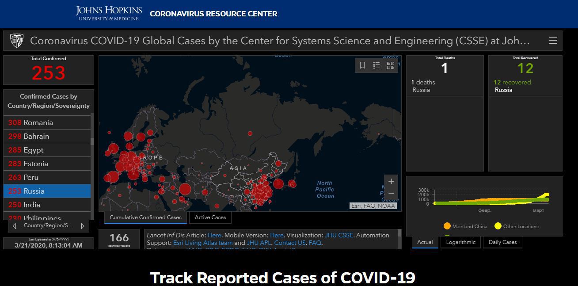Open the bookmarks icon on the map

[362, 65]
